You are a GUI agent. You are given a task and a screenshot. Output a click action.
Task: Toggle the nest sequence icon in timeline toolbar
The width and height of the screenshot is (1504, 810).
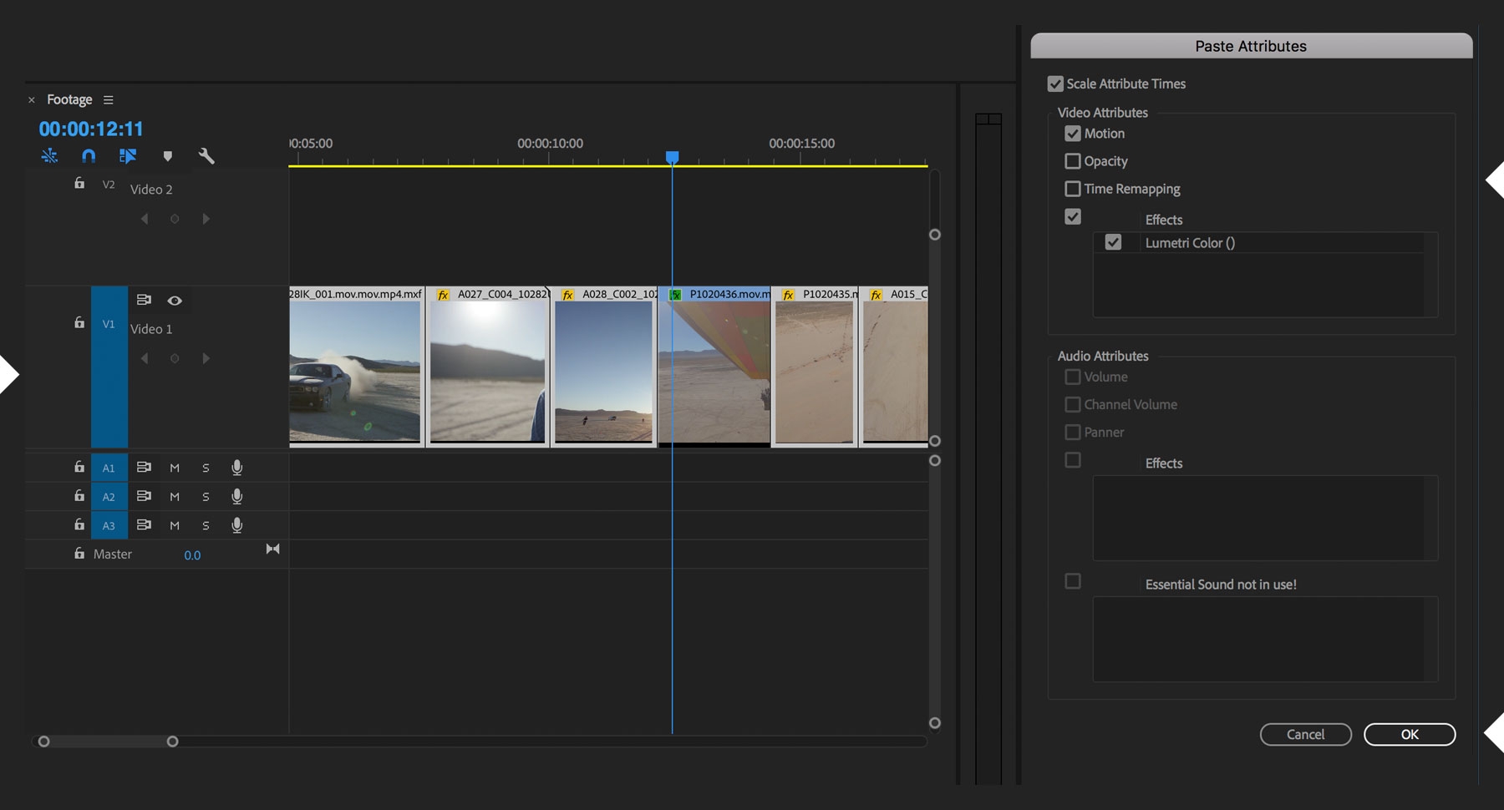[49, 156]
